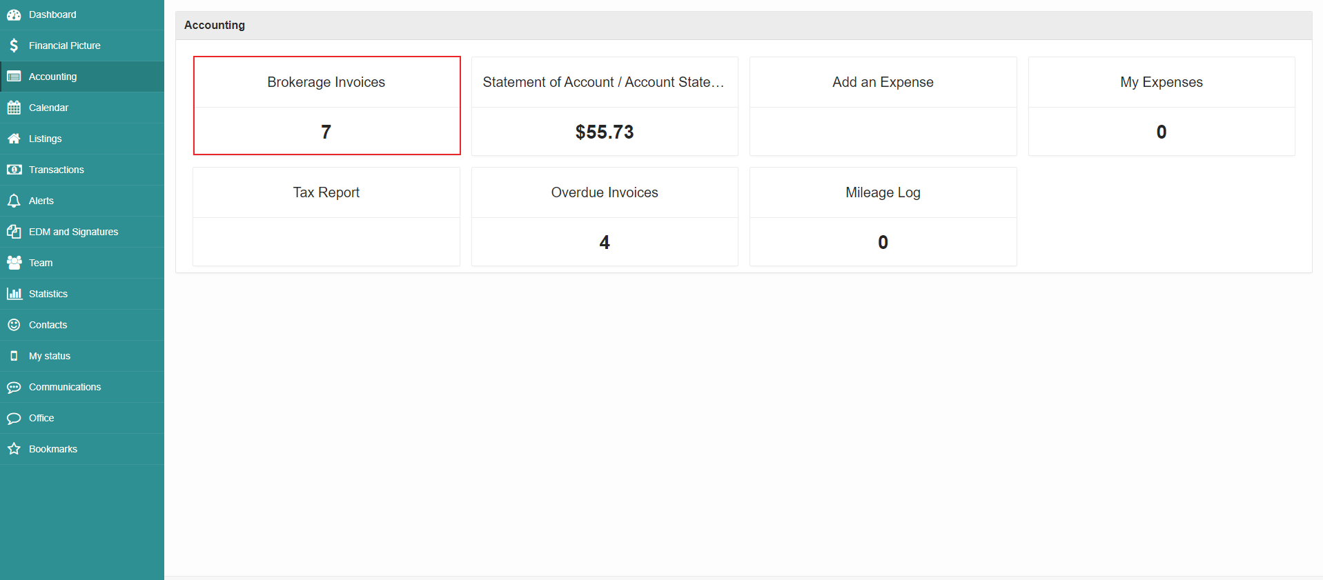
Task: Open the Mileage Log tile
Action: point(883,216)
